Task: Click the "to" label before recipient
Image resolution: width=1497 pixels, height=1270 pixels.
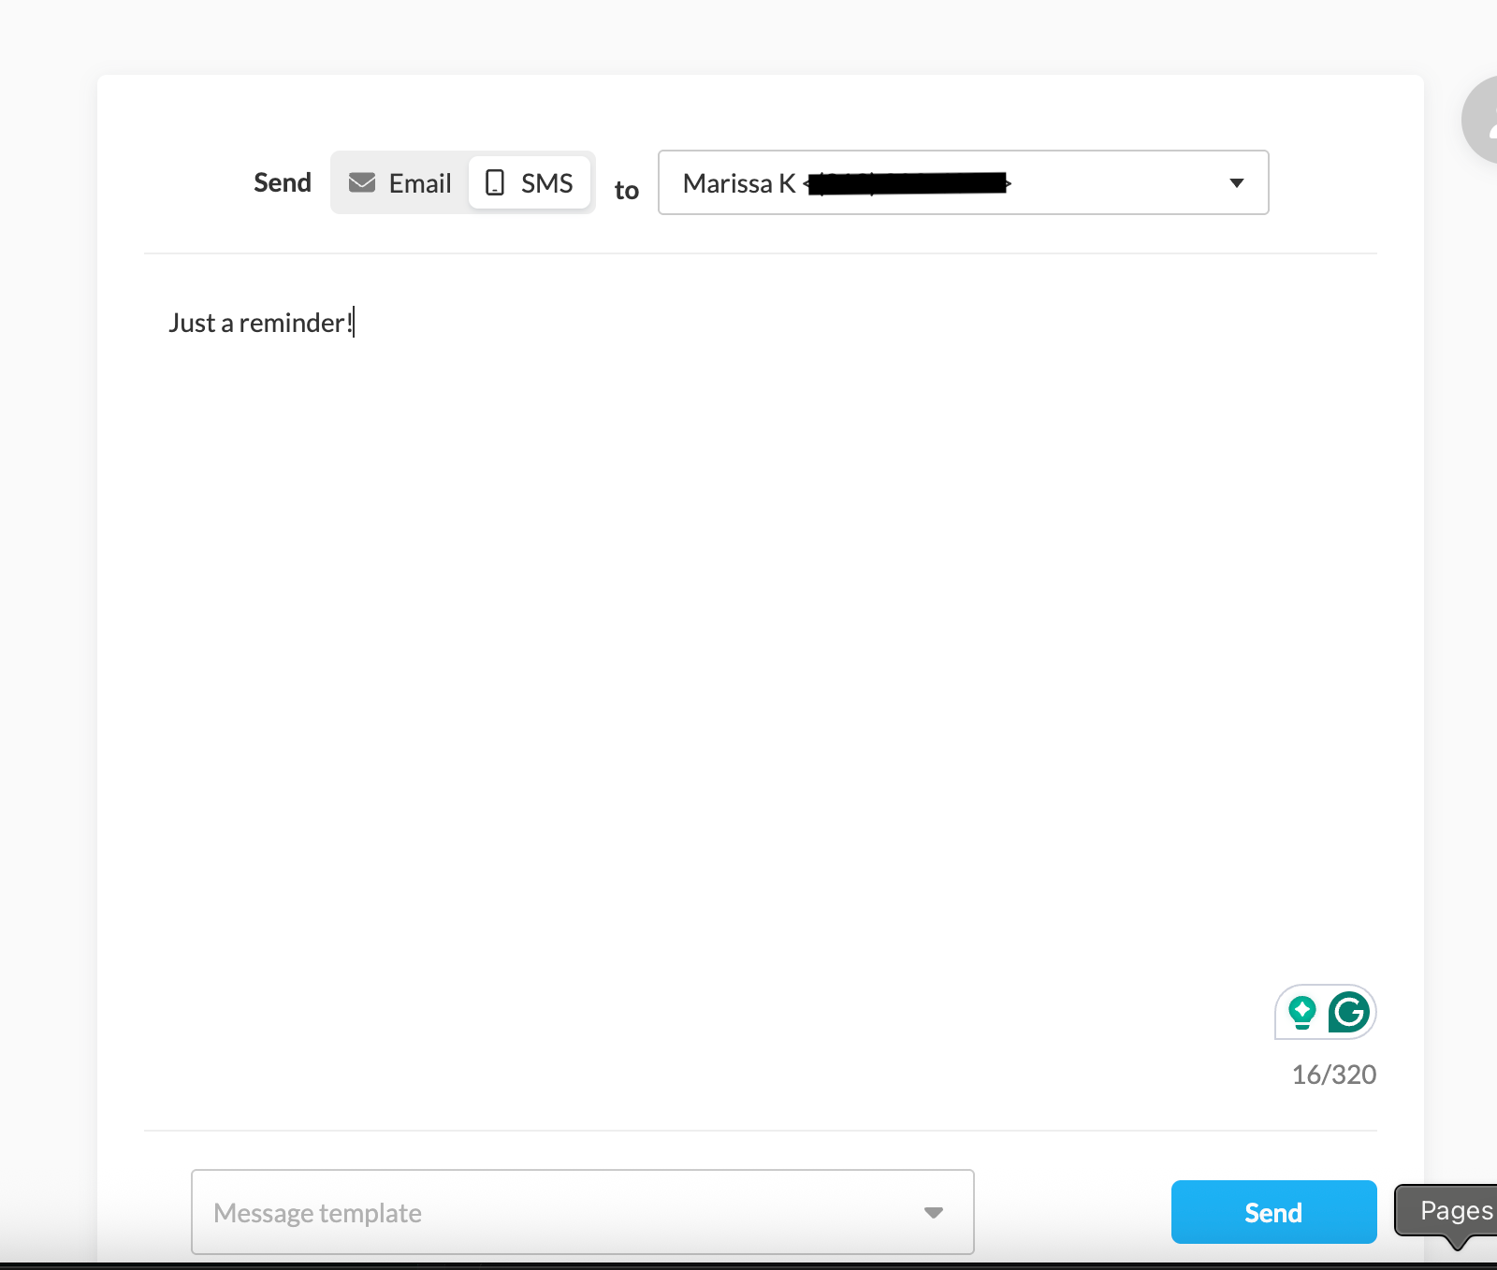Action: coord(626,190)
